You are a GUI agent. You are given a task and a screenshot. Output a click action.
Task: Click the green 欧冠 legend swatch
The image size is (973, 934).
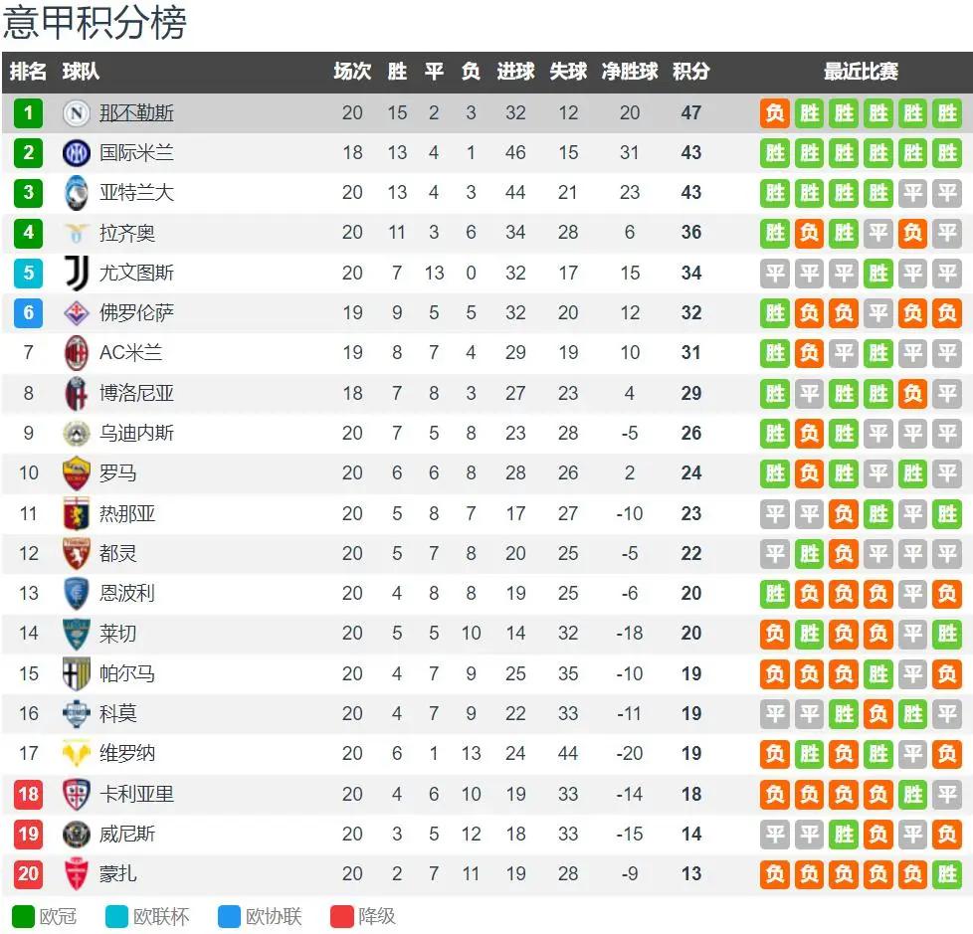point(23,916)
